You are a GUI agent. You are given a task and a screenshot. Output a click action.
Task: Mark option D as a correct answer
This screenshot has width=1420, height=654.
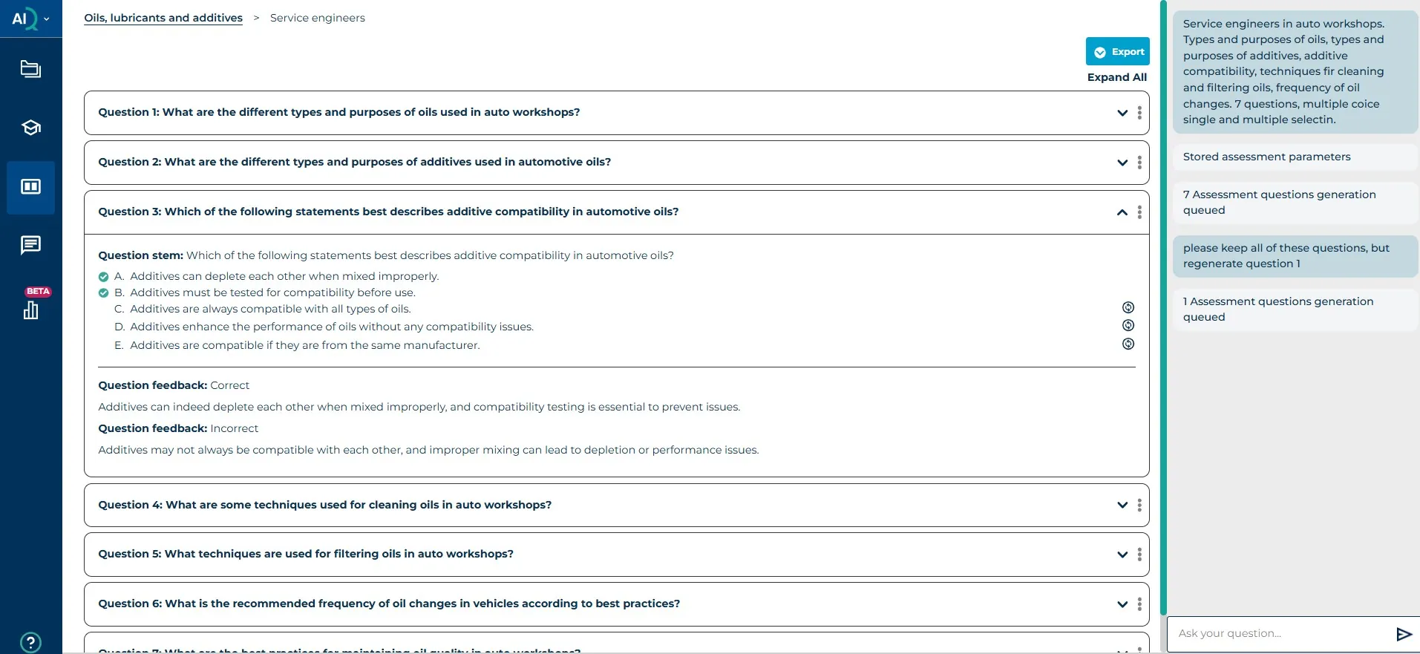102,327
